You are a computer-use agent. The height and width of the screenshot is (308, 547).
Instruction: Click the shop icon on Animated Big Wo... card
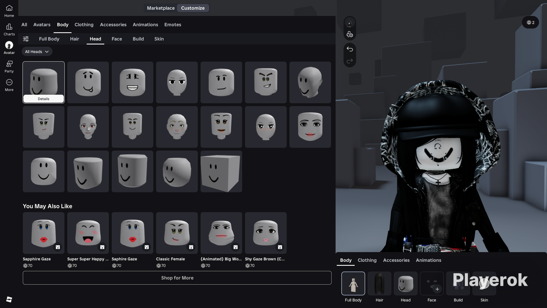coord(236,247)
